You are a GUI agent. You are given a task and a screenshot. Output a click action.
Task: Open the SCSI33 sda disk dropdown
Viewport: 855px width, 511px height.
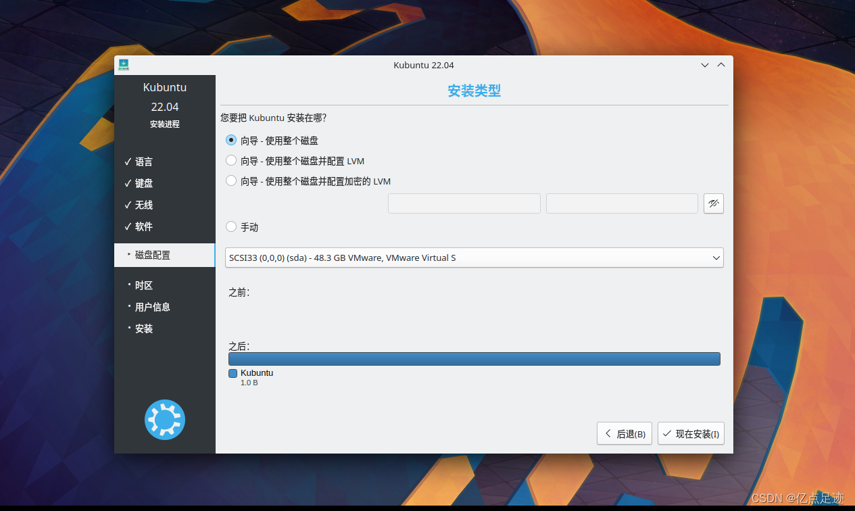tap(474, 258)
